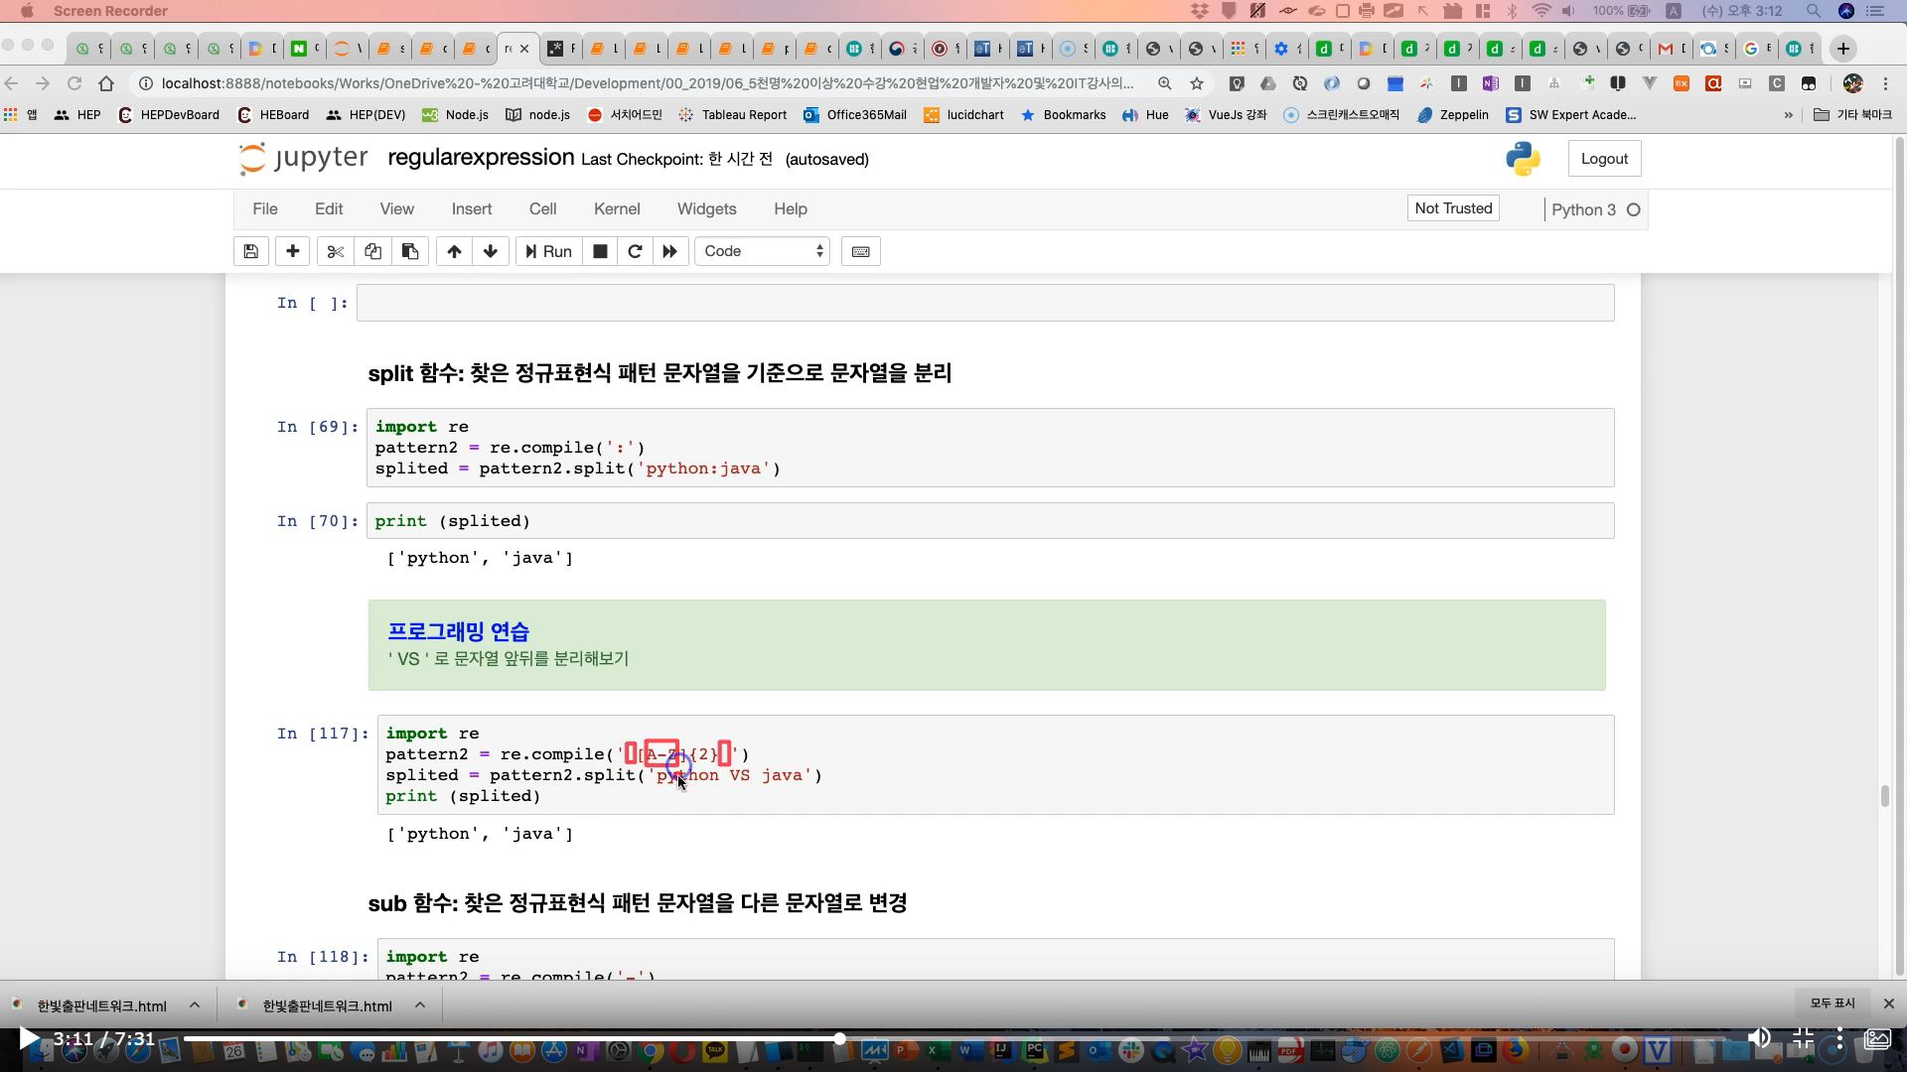This screenshot has width=1907, height=1072.
Task: Click the empty In [ ] code cell
Action: pos(985,303)
